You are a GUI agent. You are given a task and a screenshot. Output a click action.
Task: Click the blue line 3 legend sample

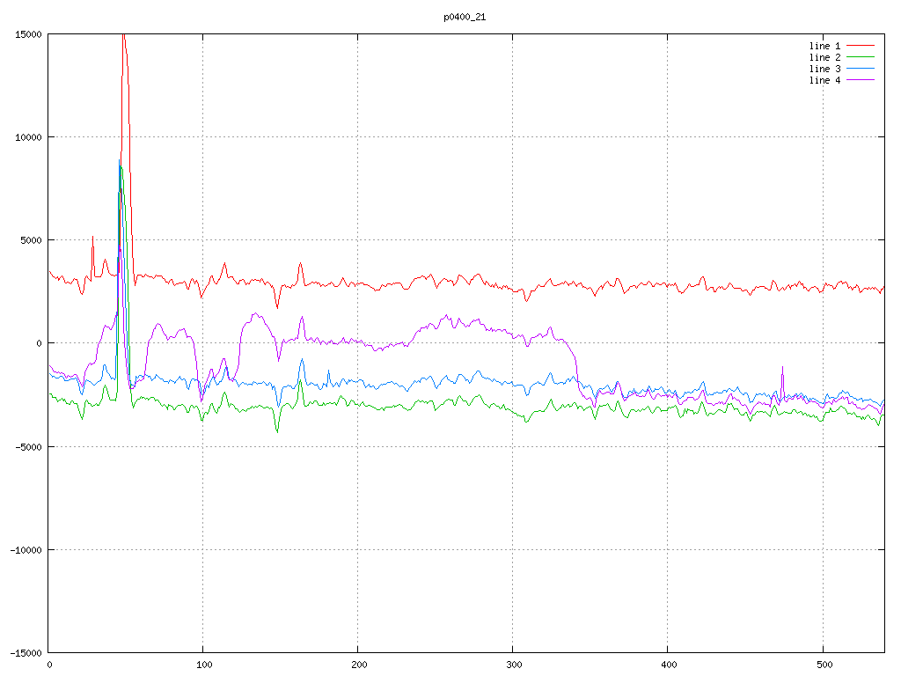(x=861, y=69)
